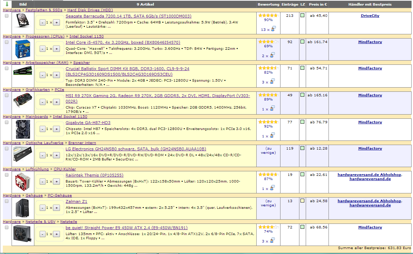413x254 pixels.
Task: Click the Bild column header
Action: 23,5
